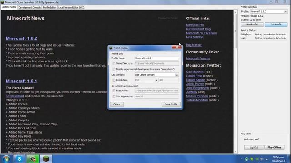Image resolution: width=291 pixels, height=163 pixels.
Task: Click the Minecraft grass block taskbar icon
Action: click(46, 159)
